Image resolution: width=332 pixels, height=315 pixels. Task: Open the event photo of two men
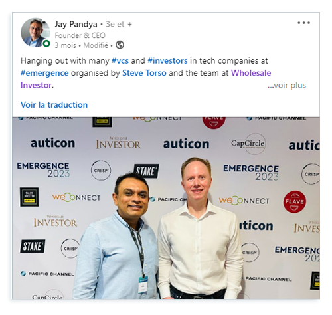tap(166, 208)
